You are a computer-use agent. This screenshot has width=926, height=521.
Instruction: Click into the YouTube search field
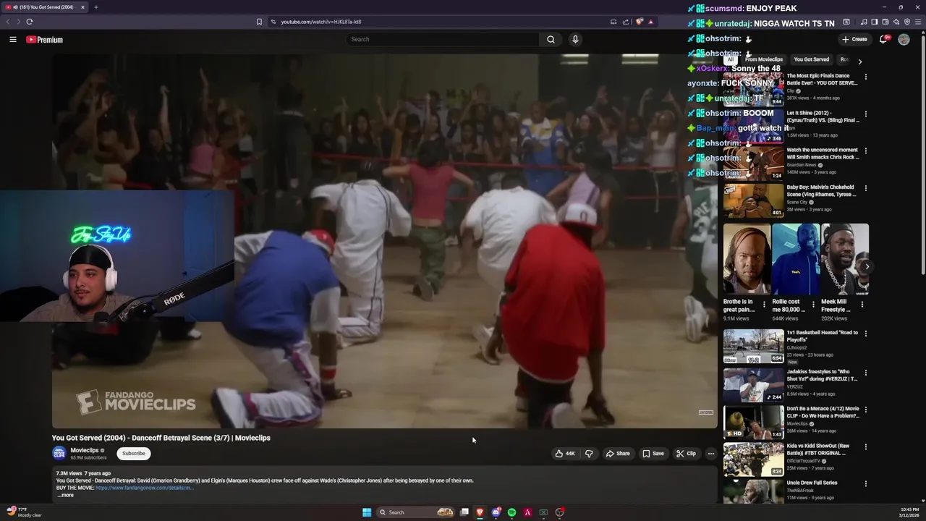pos(443,39)
